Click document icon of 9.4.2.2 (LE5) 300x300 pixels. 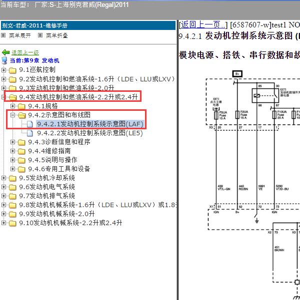pyautogui.click(x=29, y=133)
